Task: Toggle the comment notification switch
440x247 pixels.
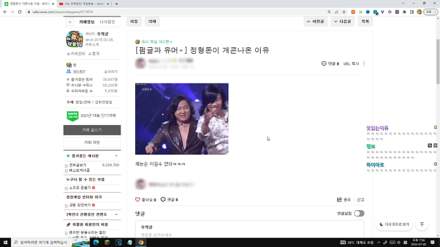Action: (x=359, y=214)
